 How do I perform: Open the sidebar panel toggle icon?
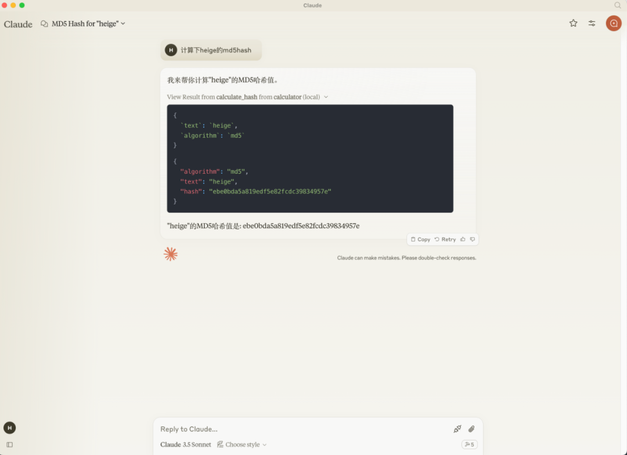pos(10,444)
